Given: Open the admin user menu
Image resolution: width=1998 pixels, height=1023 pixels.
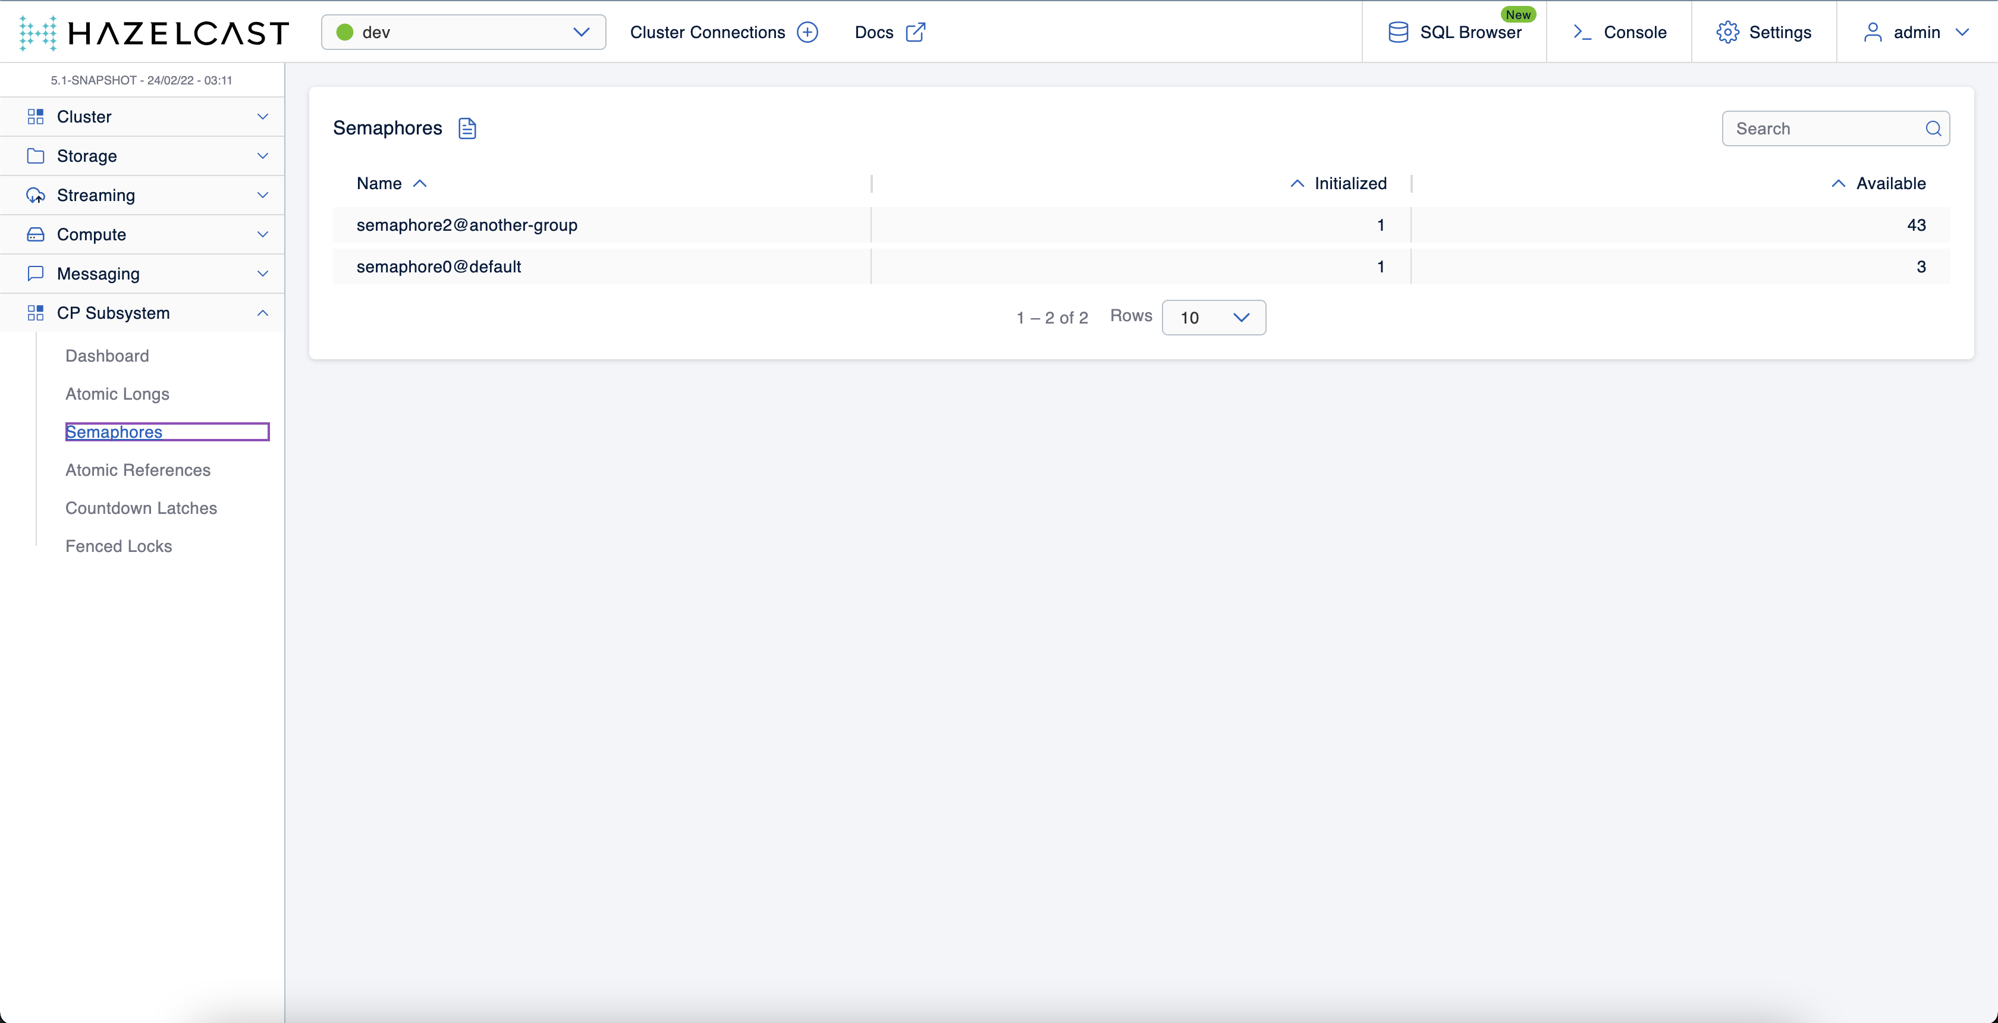Looking at the screenshot, I should click(1916, 33).
